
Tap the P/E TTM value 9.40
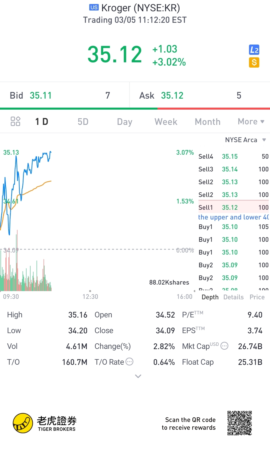tap(255, 315)
